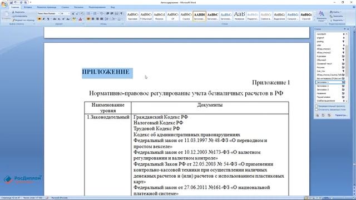
Task: Increase paragraph indent
Action: click(112, 13)
